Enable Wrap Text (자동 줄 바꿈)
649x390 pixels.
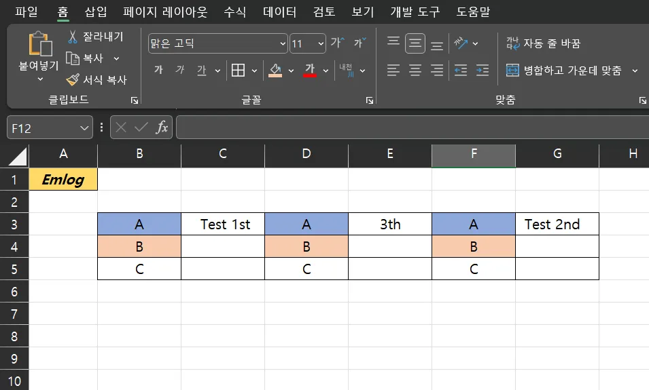coord(543,43)
